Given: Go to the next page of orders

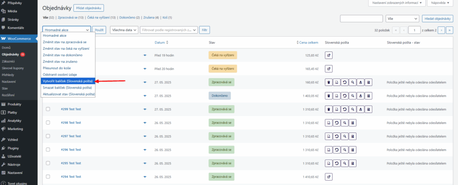Looking at the screenshot, I should [x=442, y=30].
